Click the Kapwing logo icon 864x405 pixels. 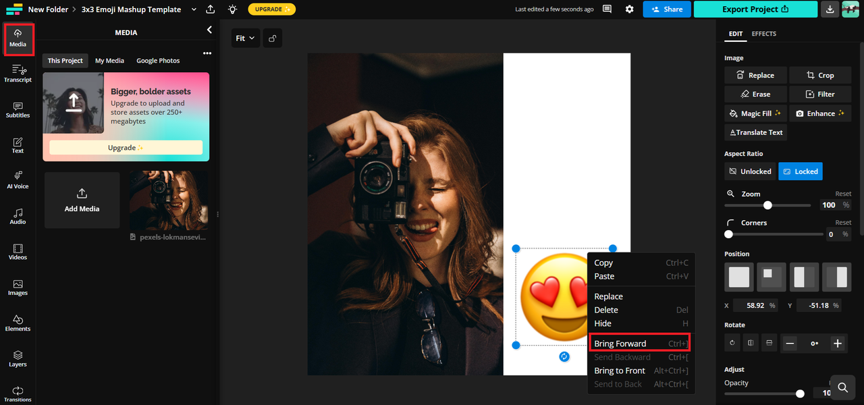tap(13, 9)
